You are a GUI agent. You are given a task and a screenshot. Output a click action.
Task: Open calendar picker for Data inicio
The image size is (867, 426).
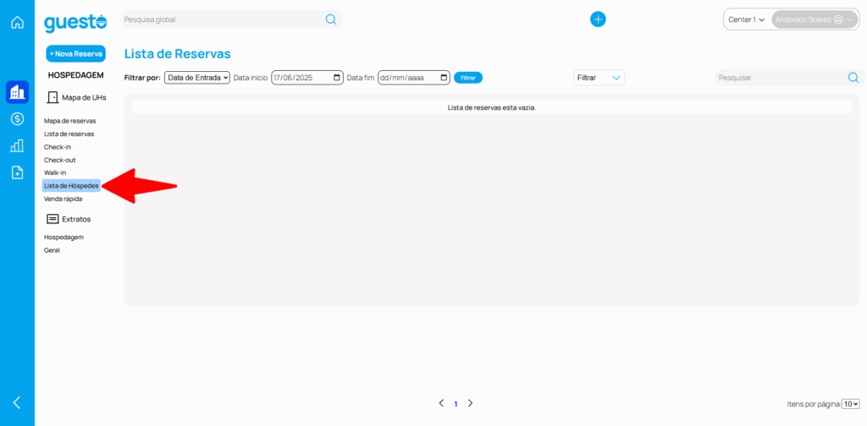pos(338,78)
